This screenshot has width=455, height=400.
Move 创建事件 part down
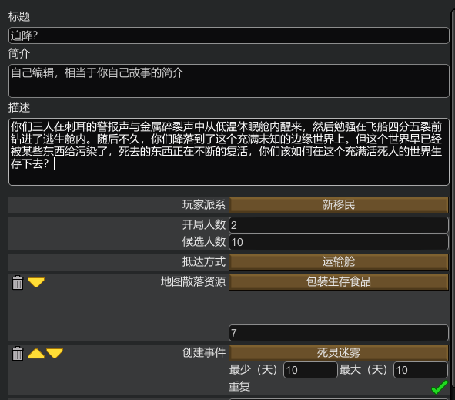(55, 353)
